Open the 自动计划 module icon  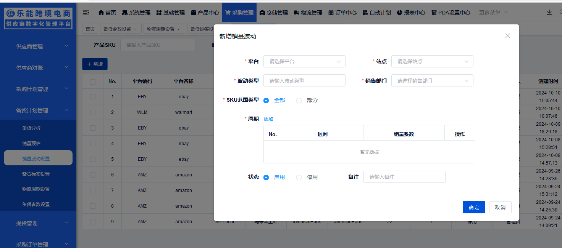[x=365, y=12]
